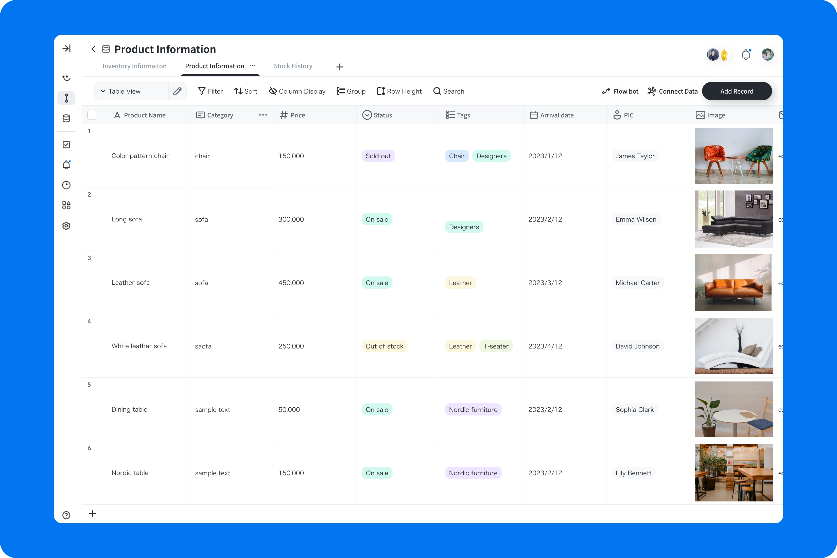
Task: Click the notification bell in header
Action: click(745, 55)
